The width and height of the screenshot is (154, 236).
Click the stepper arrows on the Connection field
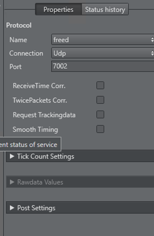tap(152, 53)
